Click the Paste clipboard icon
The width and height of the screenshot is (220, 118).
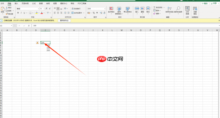click(x=3, y=9)
